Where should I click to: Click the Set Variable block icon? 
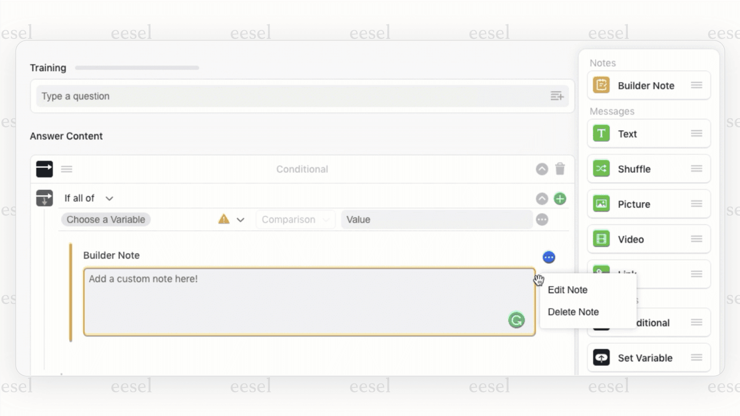click(x=601, y=358)
